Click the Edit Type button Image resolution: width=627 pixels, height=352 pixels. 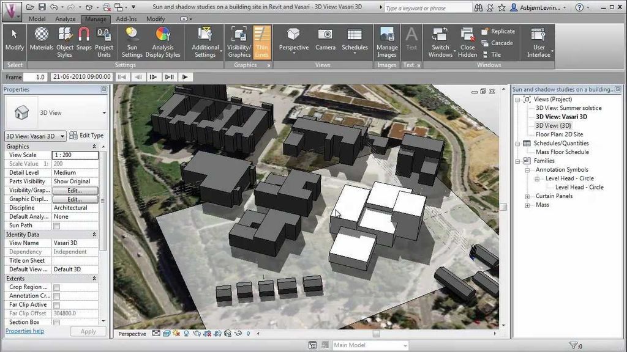point(86,136)
